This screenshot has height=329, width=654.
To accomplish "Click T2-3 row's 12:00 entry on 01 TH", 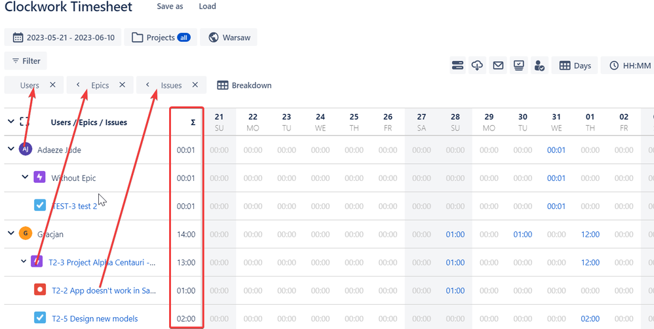I will pos(590,263).
